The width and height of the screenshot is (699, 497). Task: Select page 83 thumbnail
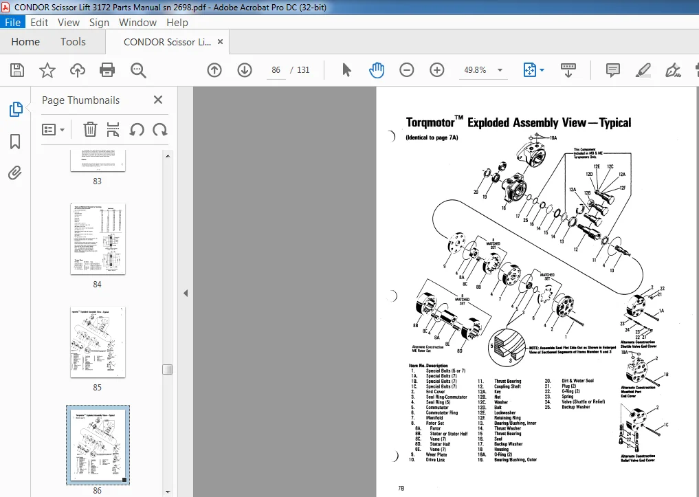(x=98, y=160)
